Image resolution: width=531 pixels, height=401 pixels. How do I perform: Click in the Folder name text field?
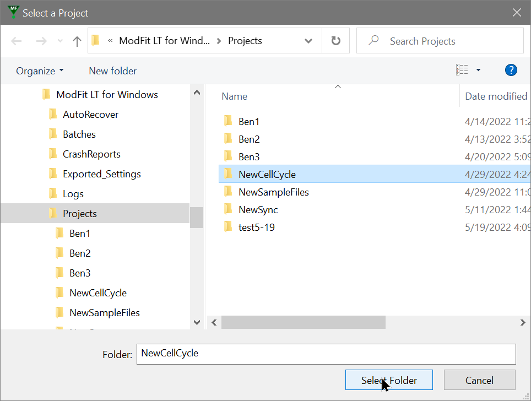click(326, 354)
